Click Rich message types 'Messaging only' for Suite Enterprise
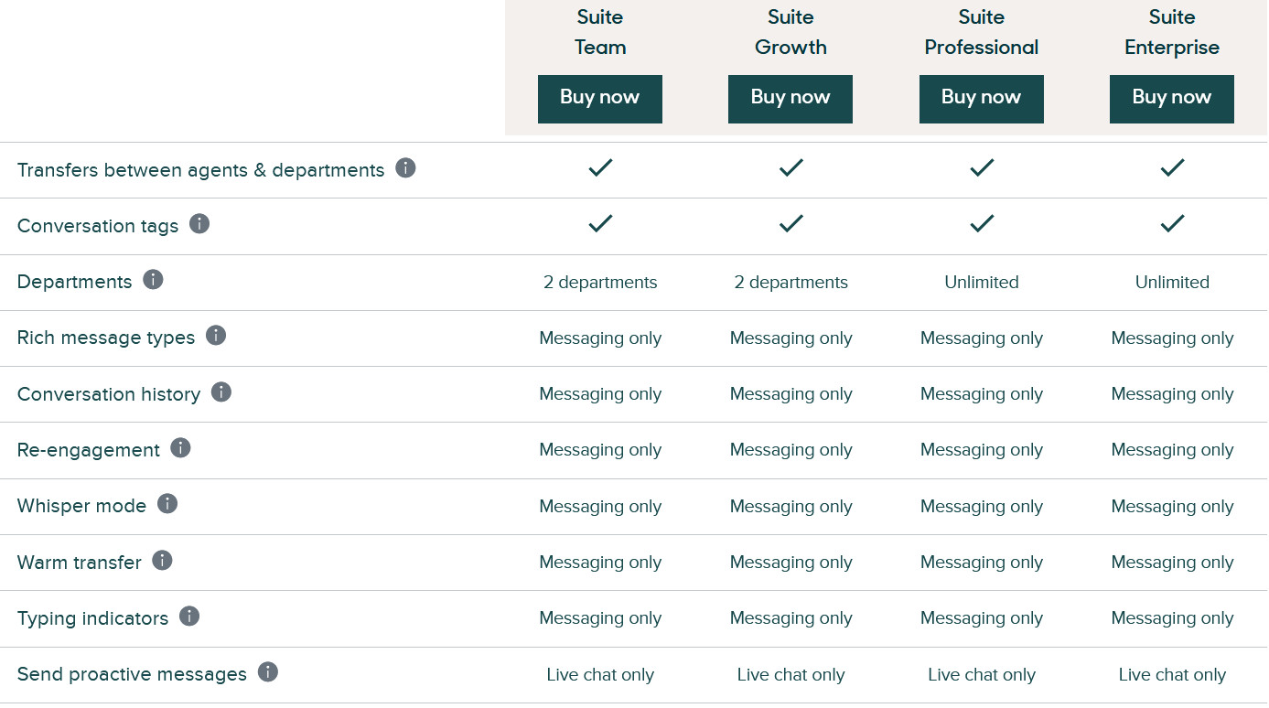 (1172, 338)
